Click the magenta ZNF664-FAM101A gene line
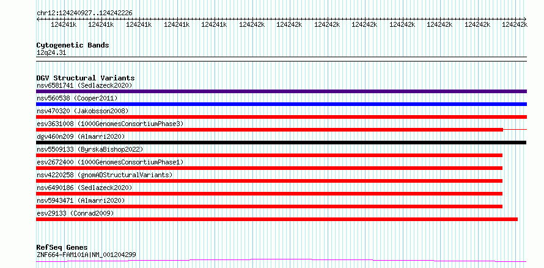Viewport: 544px width, 268px height. 281,260
